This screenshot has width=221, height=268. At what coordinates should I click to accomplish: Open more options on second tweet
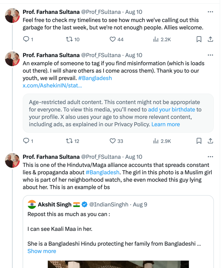pyautogui.click(x=210, y=55)
